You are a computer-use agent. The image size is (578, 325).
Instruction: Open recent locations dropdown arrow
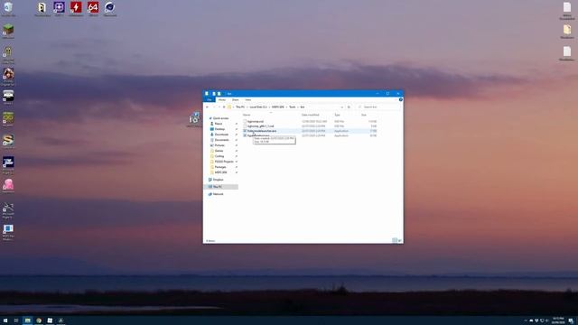pyautogui.click(x=219, y=107)
